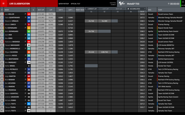
Task: Switch to the CURRENT LAP tab
Action: click(92, 9)
